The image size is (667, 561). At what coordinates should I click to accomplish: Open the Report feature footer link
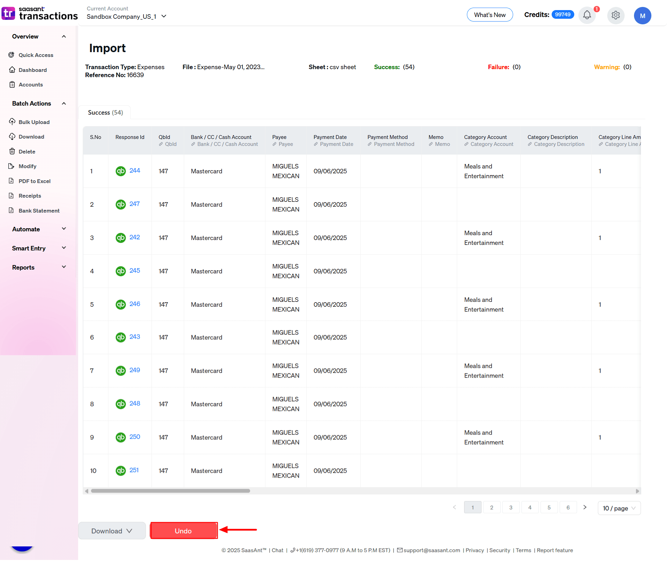pyautogui.click(x=555, y=551)
